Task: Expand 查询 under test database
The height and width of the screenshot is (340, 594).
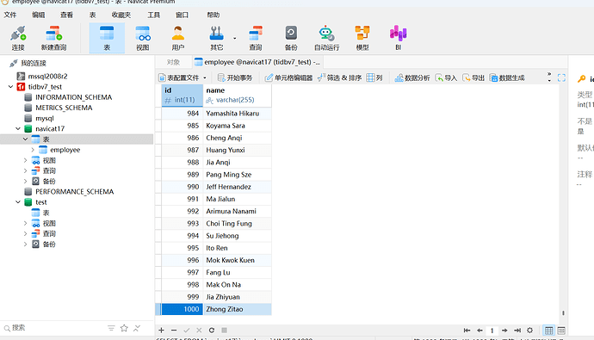Action: click(x=25, y=233)
